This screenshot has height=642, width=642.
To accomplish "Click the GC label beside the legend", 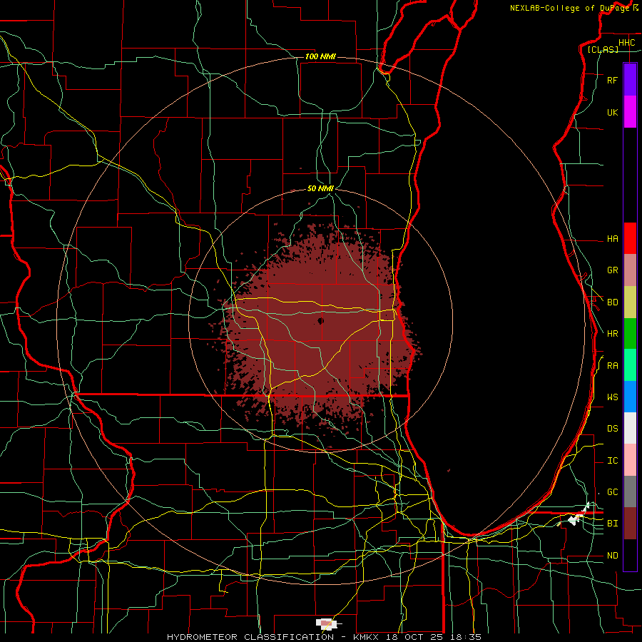I will pos(612,492).
